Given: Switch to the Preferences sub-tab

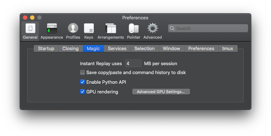Looking at the screenshot, I should click(x=201, y=49).
